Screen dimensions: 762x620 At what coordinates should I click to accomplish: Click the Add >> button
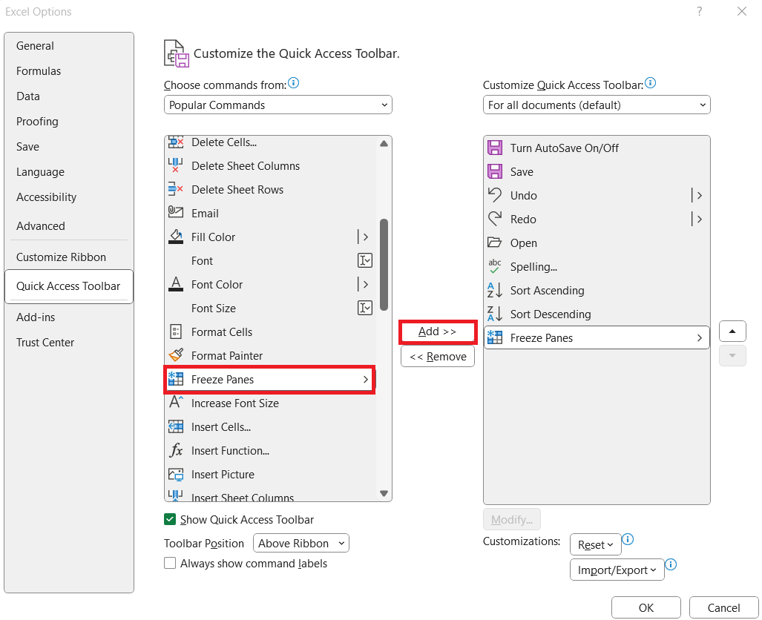click(x=438, y=332)
